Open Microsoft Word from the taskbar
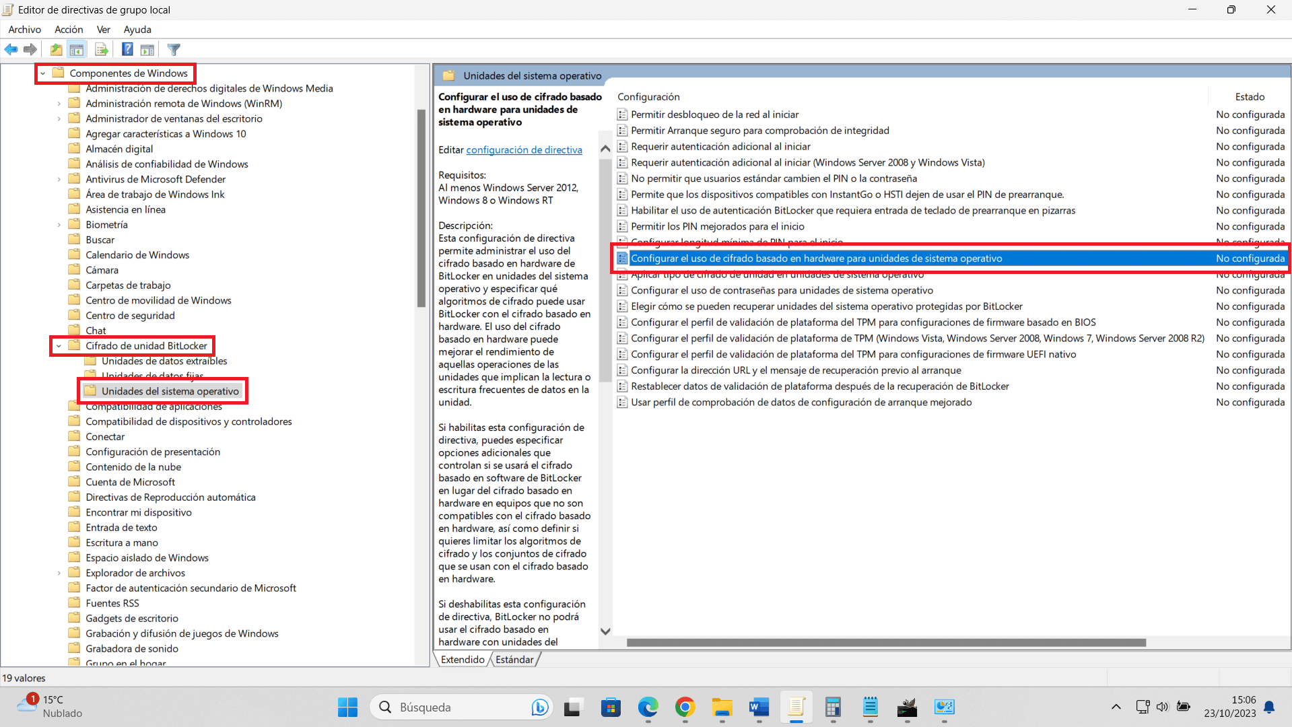1292x727 pixels. click(x=759, y=707)
